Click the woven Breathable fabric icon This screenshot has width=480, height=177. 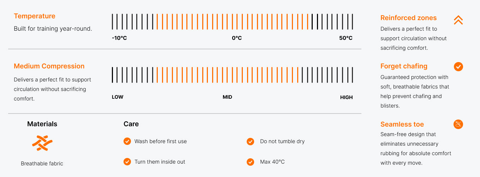pyautogui.click(x=42, y=143)
